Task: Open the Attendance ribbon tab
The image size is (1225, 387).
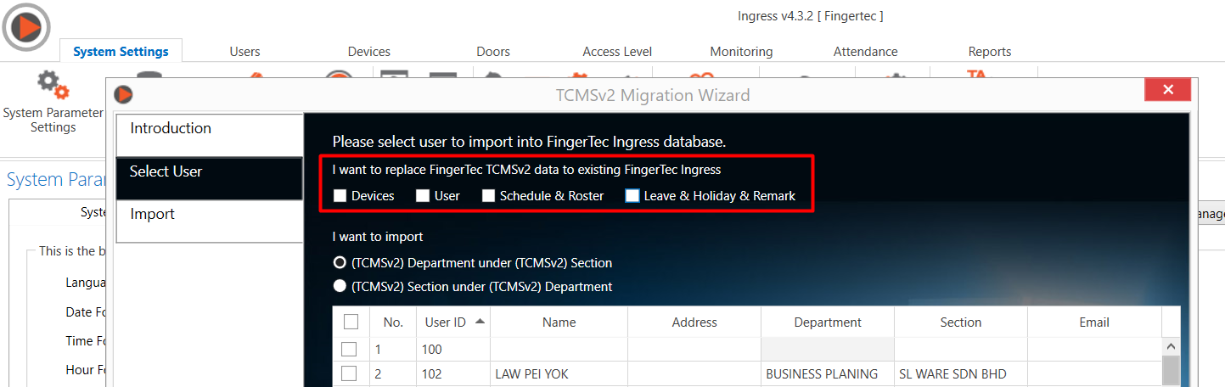Action: click(x=865, y=52)
